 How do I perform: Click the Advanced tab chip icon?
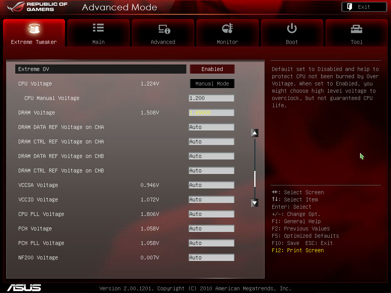click(163, 29)
